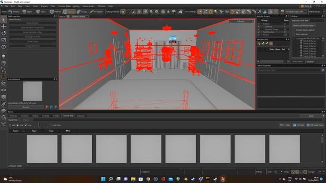Viewport: 326px width, 183px height.
Task: Adjust the asset thumbnail size slider
Action: (x=39, y=125)
